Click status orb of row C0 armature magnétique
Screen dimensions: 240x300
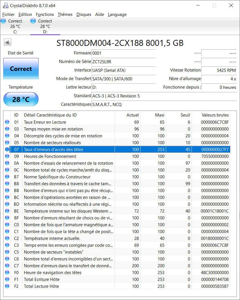click(7, 225)
